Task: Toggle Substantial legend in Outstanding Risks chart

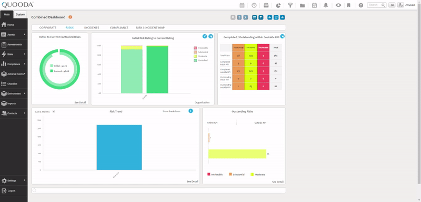Action: click(x=237, y=174)
